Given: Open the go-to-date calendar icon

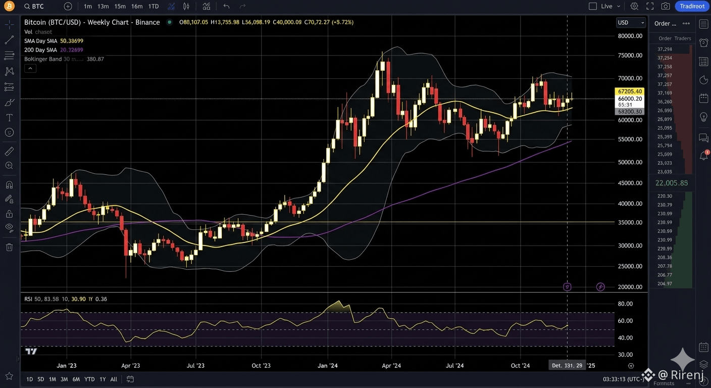Looking at the screenshot, I should coord(130,379).
